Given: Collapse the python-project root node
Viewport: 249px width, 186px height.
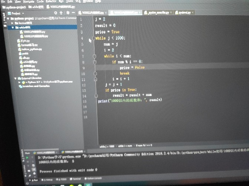Looking at the screenshot, I should tap(8, 19).
